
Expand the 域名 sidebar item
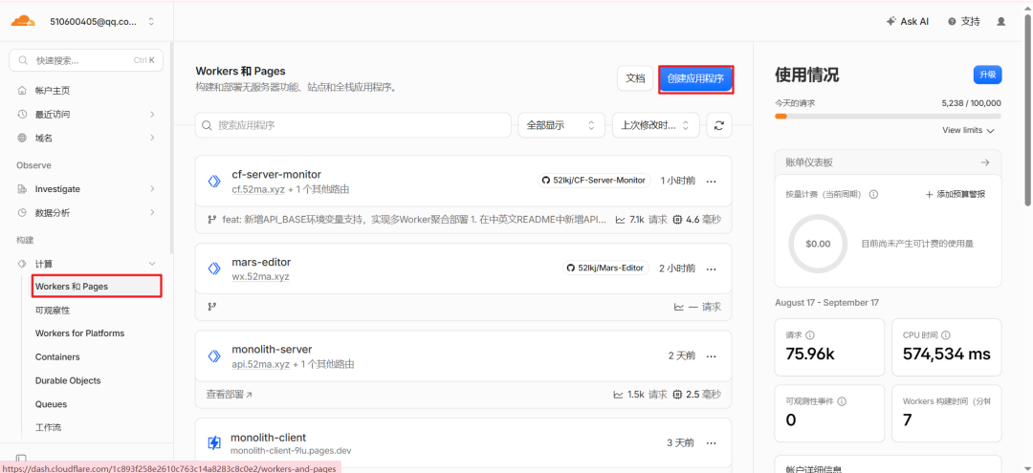click(x=86, y=138)
